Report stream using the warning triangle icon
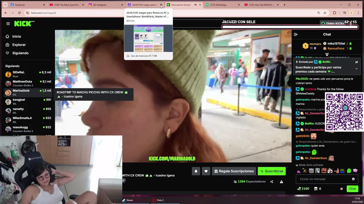The height and width of the screenshot is (204, 364). tap(281, 182)
